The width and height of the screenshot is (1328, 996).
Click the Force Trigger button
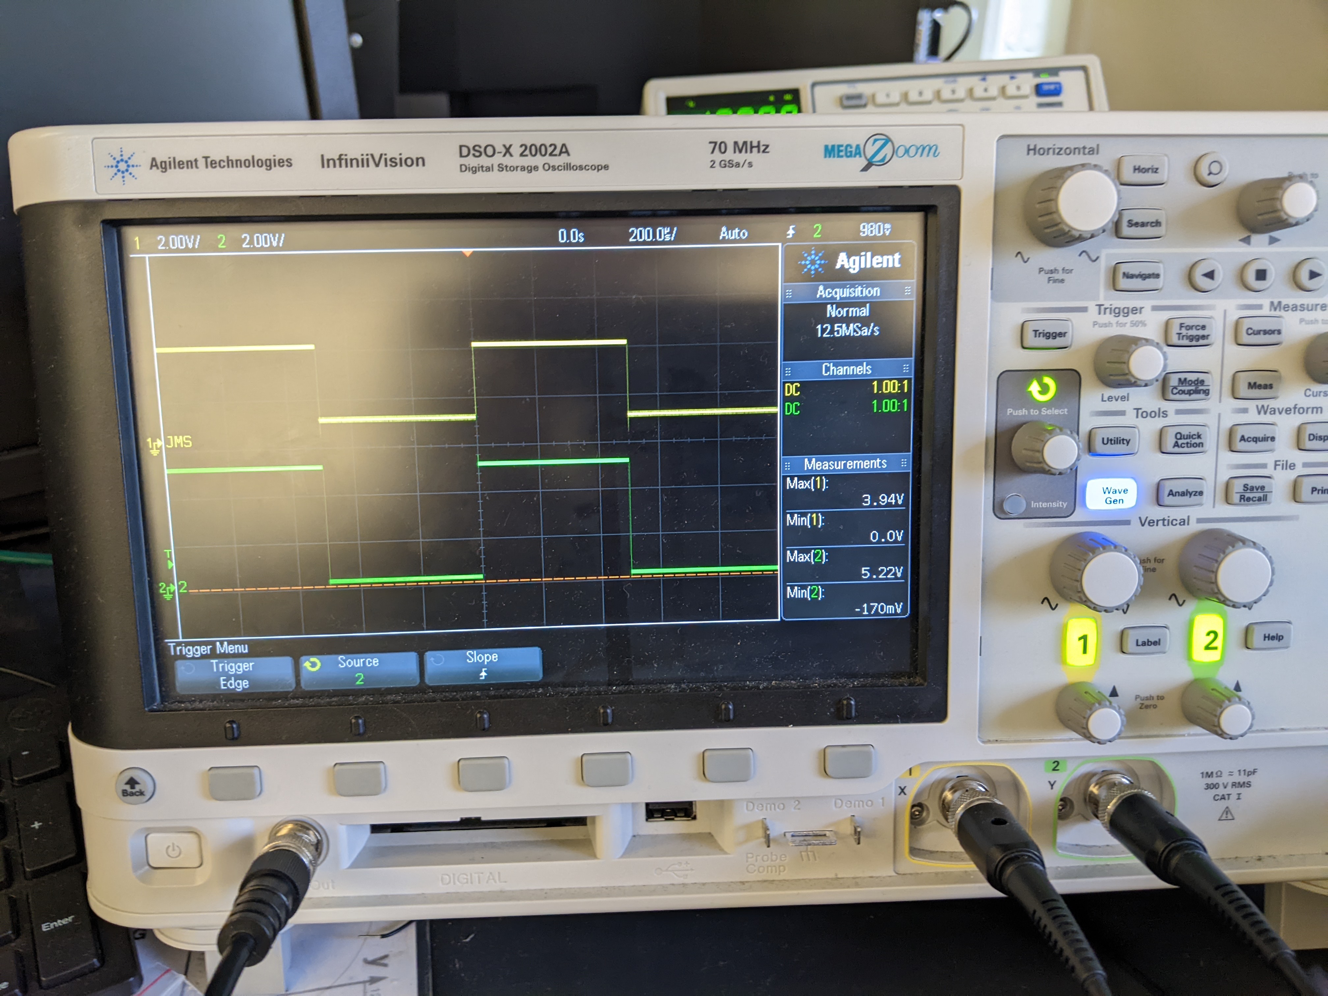point(1192,331)
